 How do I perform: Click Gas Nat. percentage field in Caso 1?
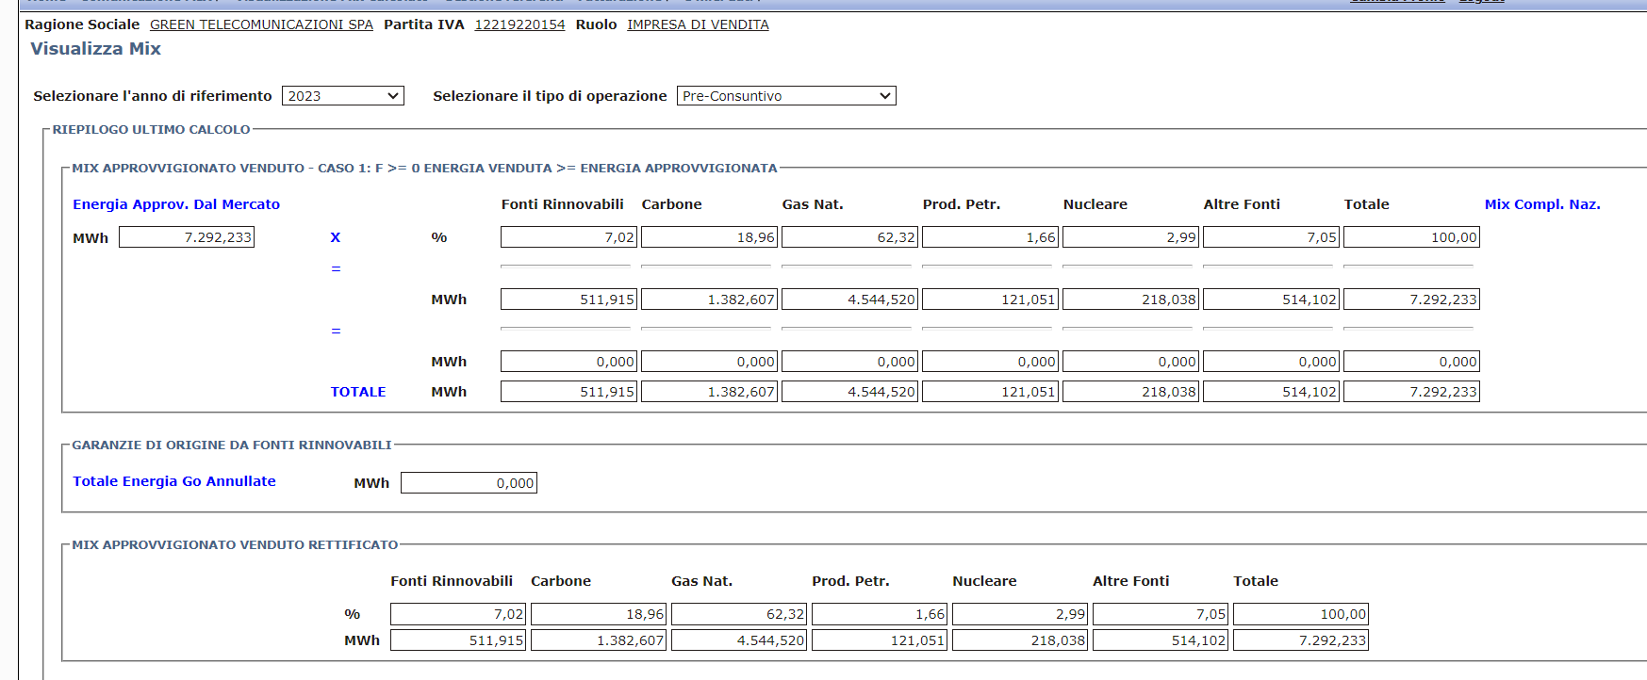coord(849,237)
